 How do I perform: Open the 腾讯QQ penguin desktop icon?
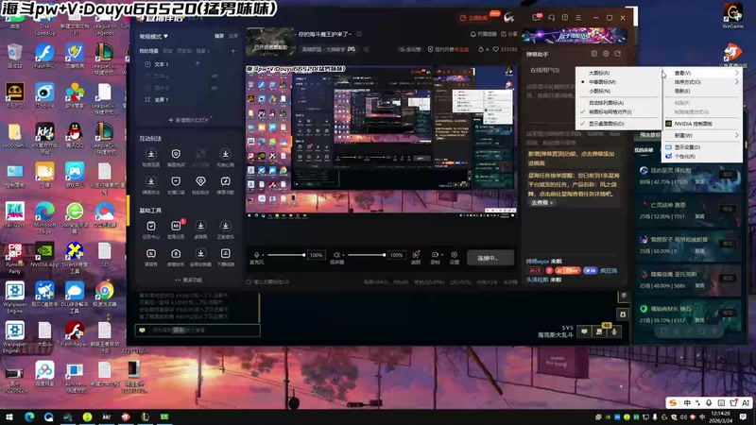[x=75, y=134]
